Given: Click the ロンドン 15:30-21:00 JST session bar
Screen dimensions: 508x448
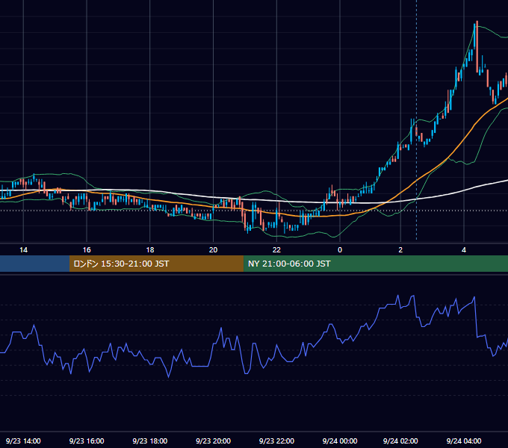Looking at the screenshot, I should coord(156,264).
